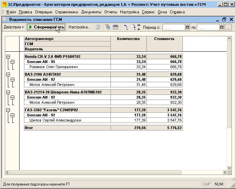Screen dimensions: 236x189
Task: Click the ГСМ header cell
Action: point(68,44)
